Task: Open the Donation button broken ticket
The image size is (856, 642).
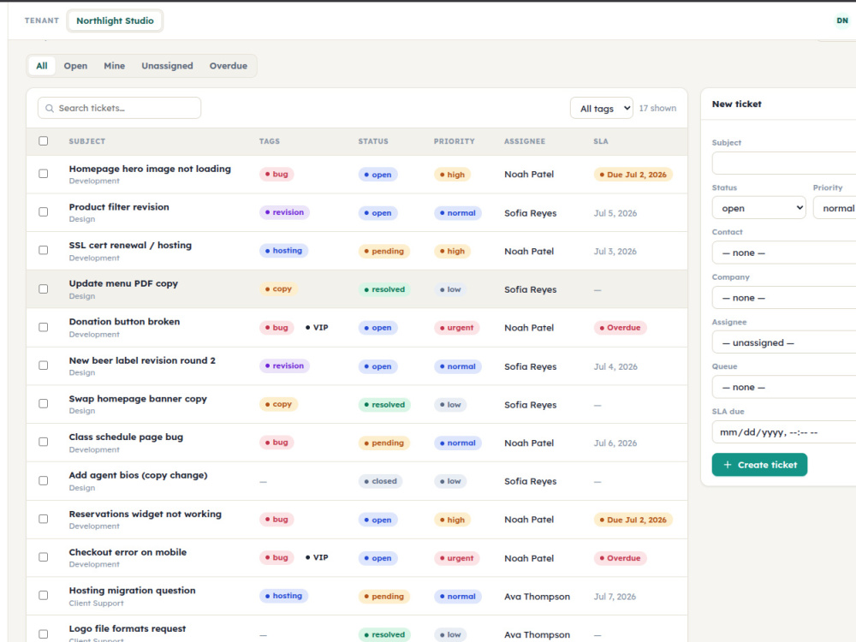Action: pyautogui.click(x=124, y=322)
